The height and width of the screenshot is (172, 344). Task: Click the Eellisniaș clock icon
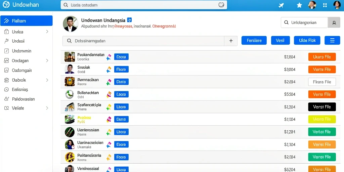coord(6,89)
